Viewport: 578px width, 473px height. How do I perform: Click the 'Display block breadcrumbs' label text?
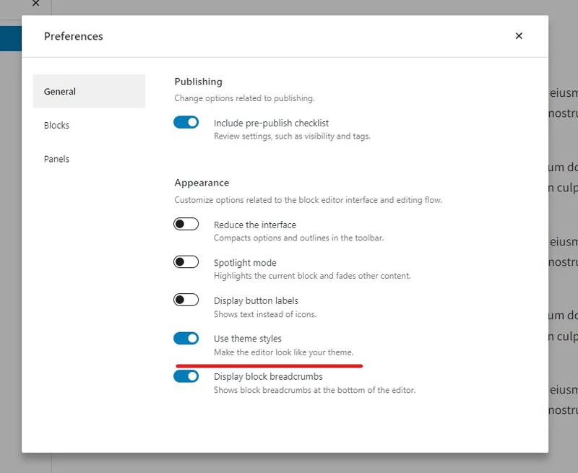click(x=268, y=376)
